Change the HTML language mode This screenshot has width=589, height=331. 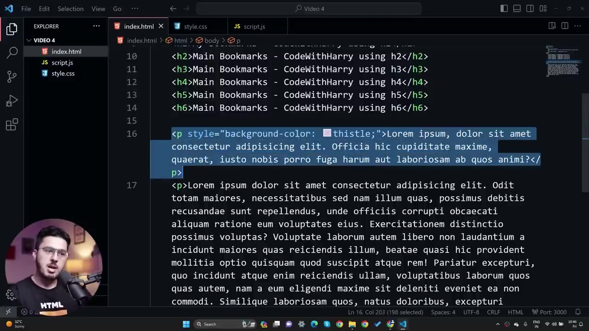pyautogui.click(x=515, y=312)
